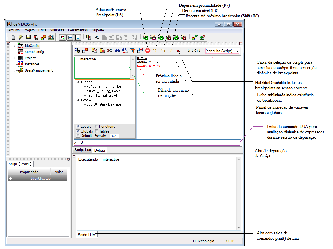The width and height of the screenshot is (333, 249).
Task: Switch to the Debug tab
Action: pos(99,150)
